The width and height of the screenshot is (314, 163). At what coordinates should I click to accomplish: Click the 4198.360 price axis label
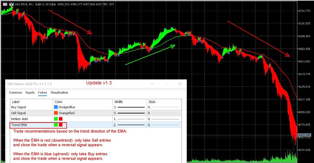304,36
